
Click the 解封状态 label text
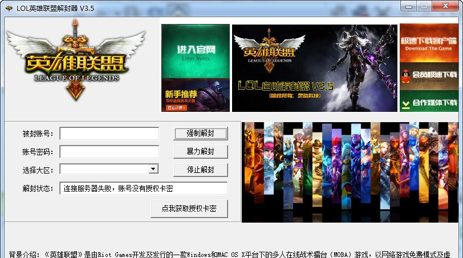[38, 188]
